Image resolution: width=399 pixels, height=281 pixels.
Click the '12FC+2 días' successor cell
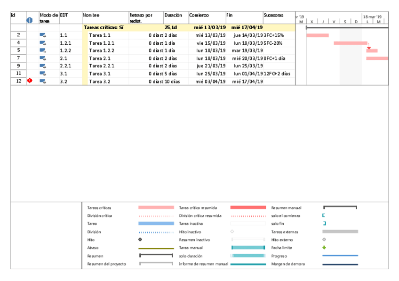coord(279,74)
